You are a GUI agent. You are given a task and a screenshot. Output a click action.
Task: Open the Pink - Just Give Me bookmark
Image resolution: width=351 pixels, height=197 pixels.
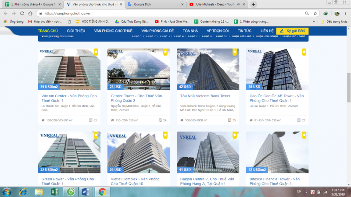pos(172,21)
